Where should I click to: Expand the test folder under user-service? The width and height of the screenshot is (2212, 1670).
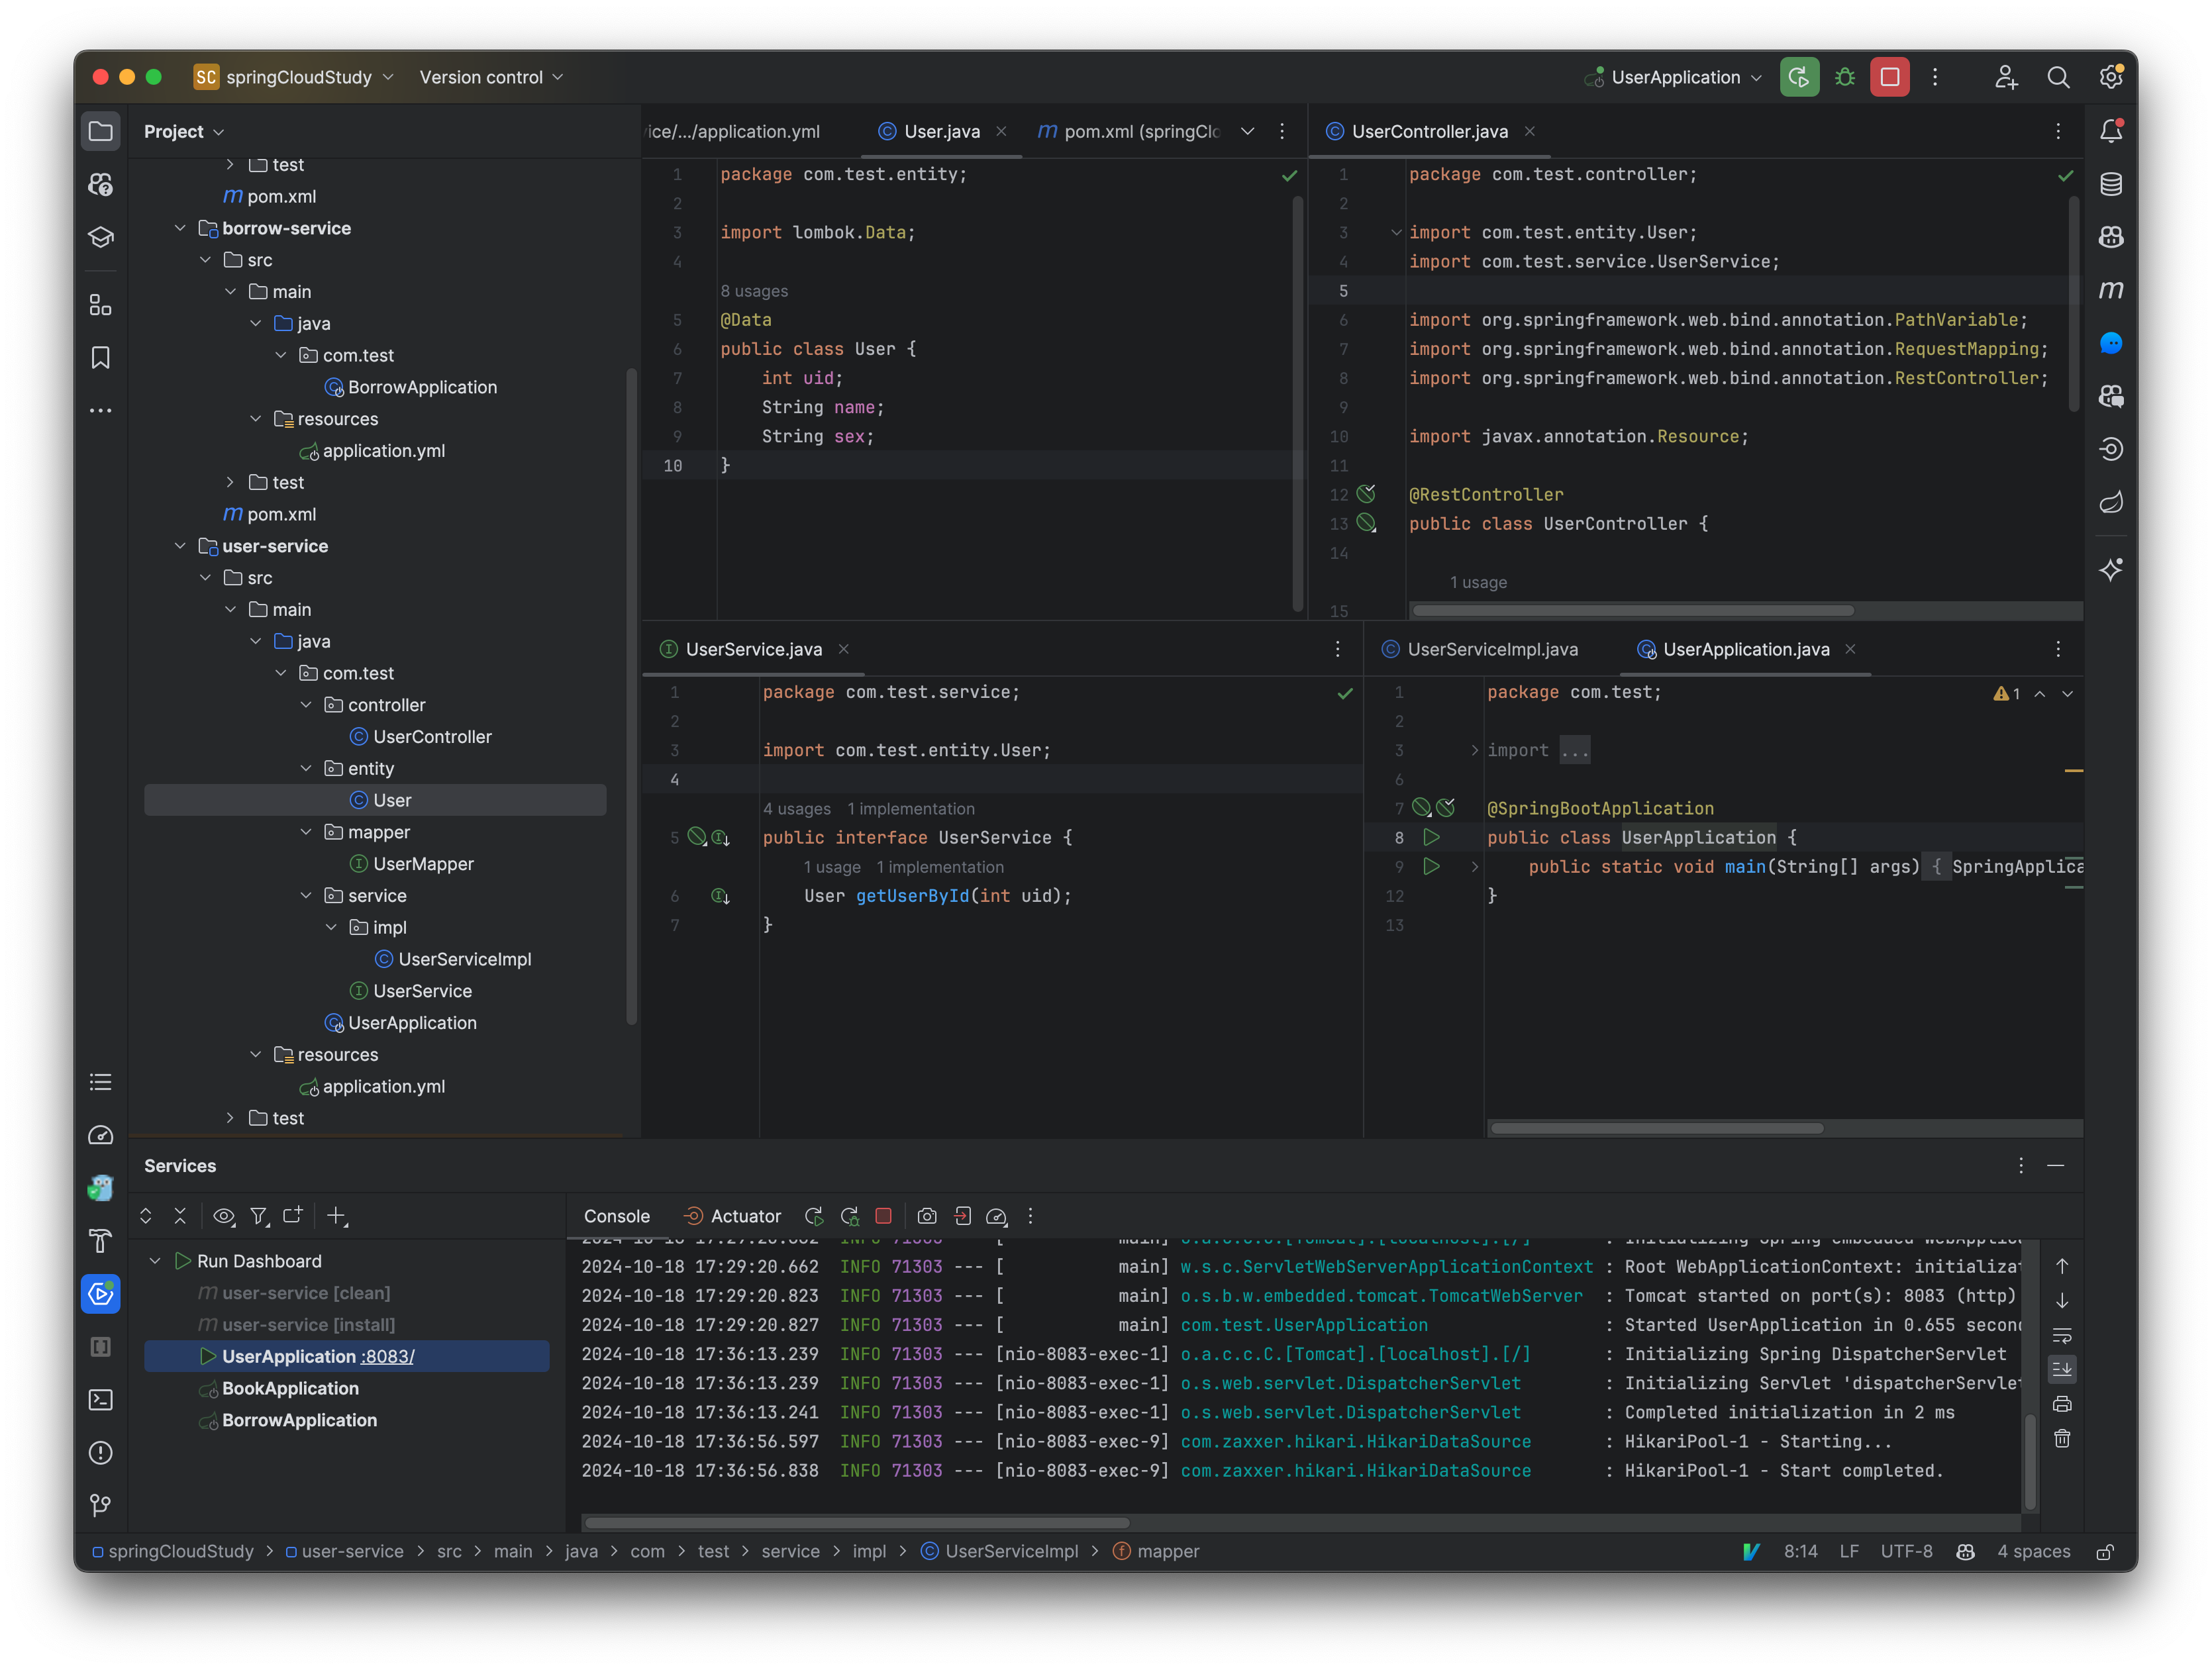click(230, 1118)
